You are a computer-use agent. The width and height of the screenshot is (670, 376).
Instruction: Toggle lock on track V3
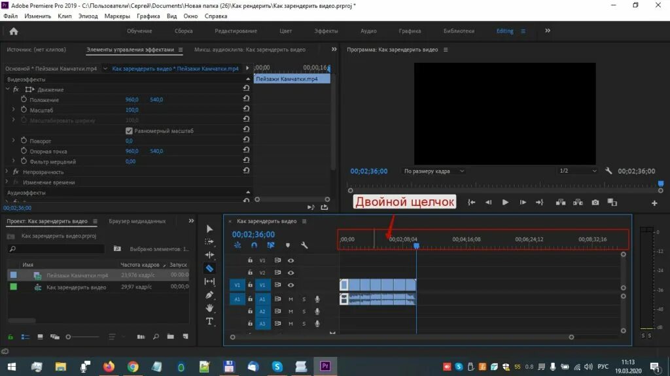click(x=251, y=260)
